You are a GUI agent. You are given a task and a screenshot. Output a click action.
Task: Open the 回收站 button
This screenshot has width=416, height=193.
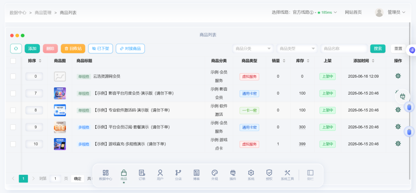[x=73, y=49]
